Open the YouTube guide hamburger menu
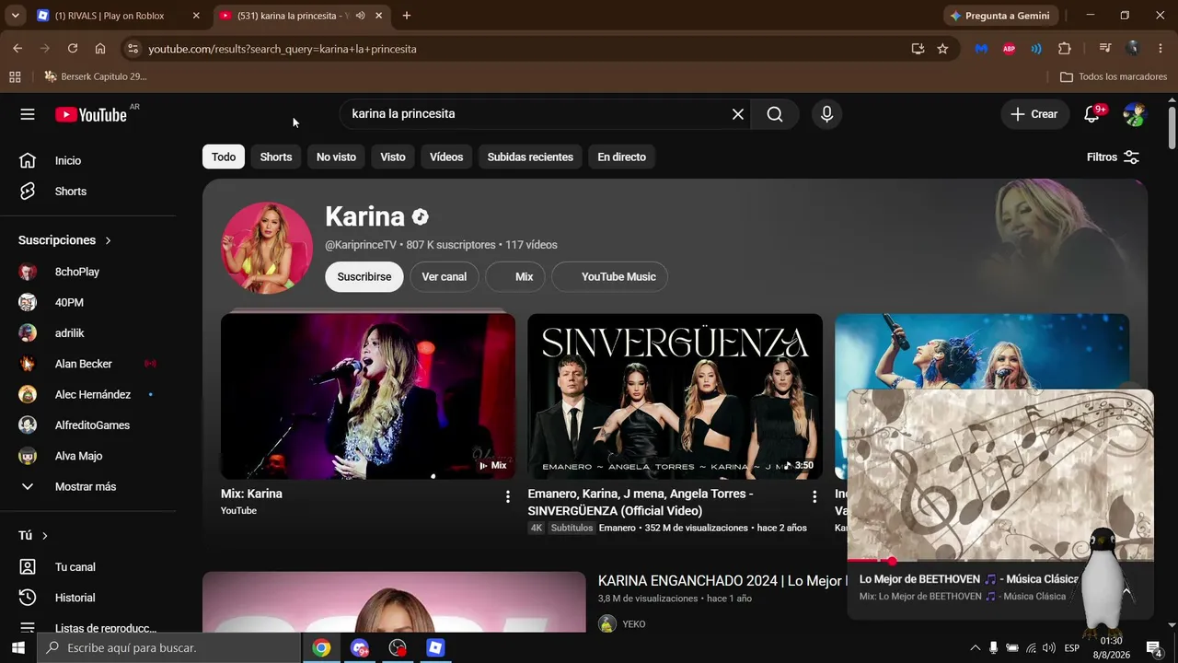The width and height of the screenshot is (1178, 663). click(28, 114)
